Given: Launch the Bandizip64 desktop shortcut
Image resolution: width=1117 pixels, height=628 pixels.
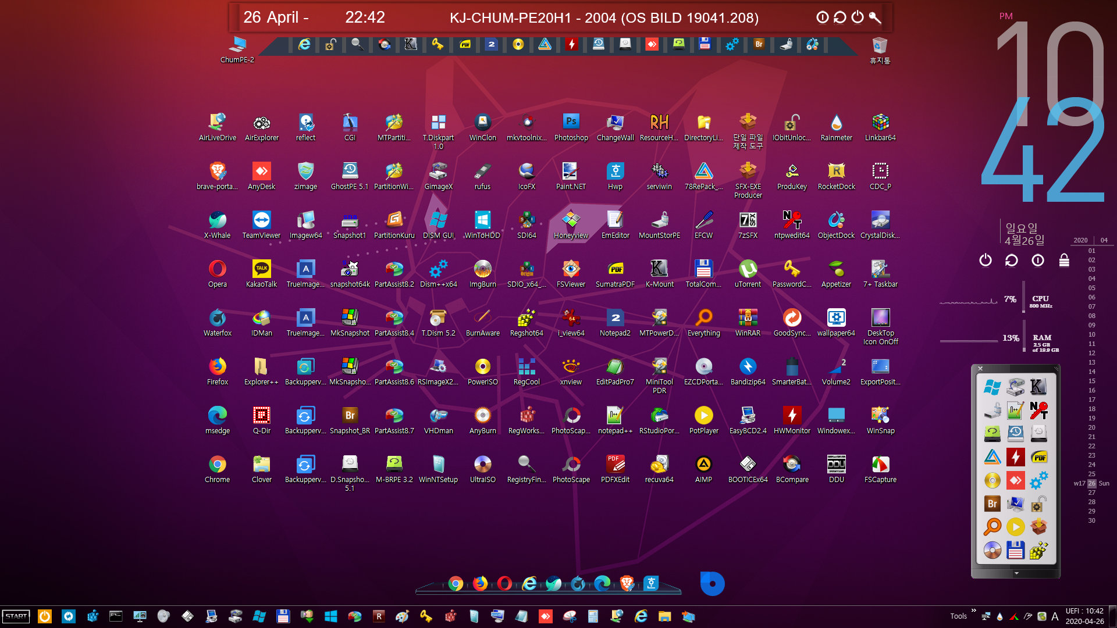Looking at the screenshot, I should tap(748, 372).
